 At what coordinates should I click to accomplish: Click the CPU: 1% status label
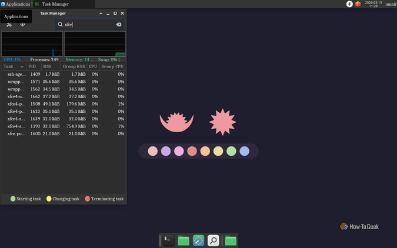click(12, 60)
